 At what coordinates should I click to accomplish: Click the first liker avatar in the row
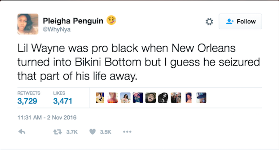100,97
